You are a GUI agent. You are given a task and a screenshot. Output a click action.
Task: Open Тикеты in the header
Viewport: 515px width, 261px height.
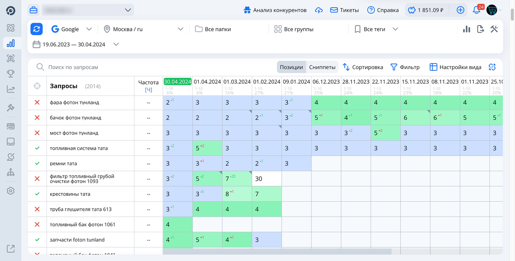(344, 10)
